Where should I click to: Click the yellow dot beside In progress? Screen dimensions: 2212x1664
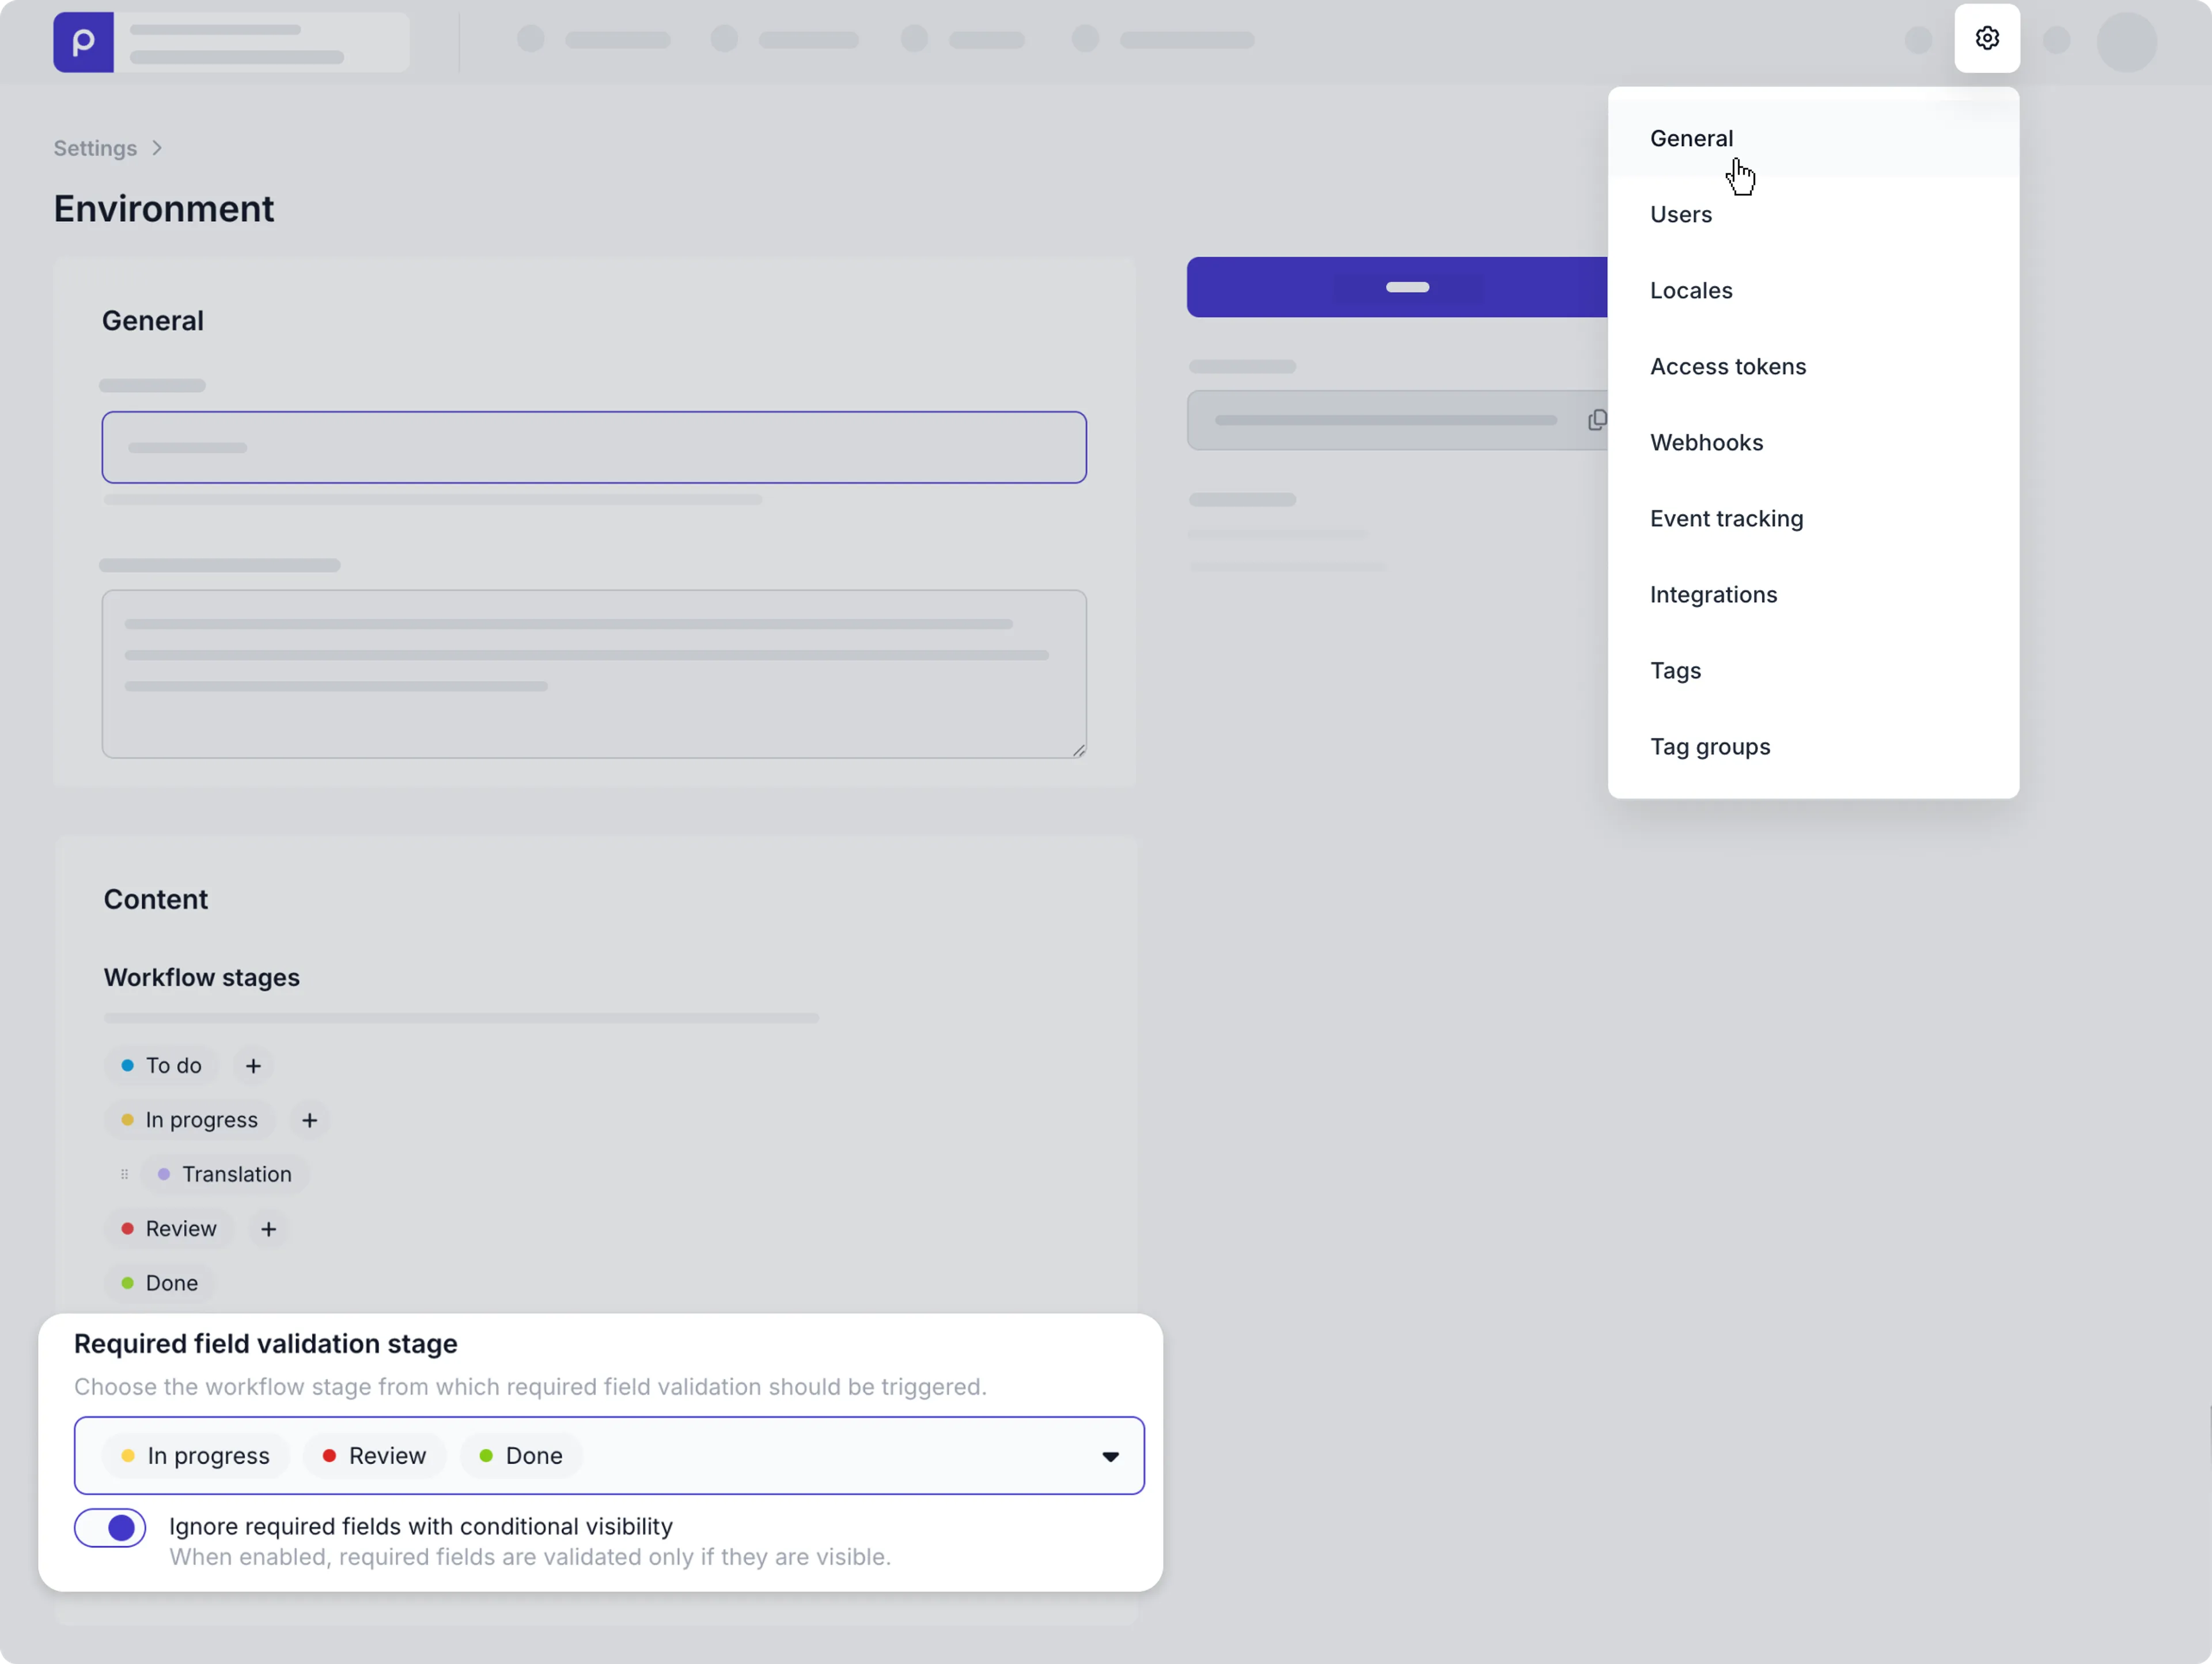pos(127,1120)
